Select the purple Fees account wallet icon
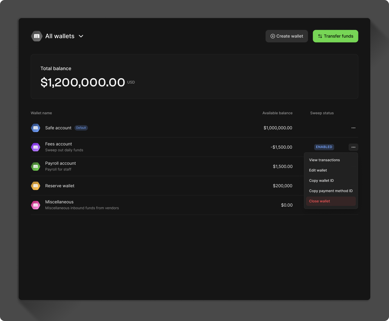The image size is (389, 321). pos(35,147)
